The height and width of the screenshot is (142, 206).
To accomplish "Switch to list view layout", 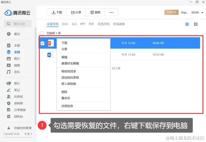I will [187, 24].
